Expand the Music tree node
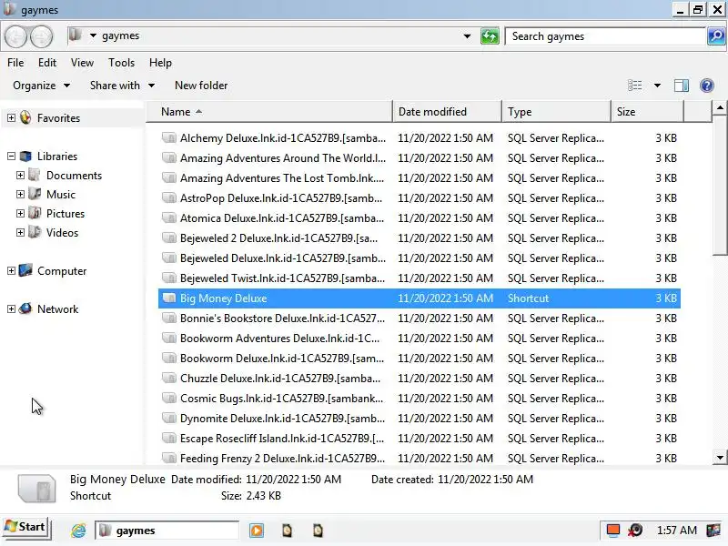This screenshot has width=728, height=546. tap(20, 195)
